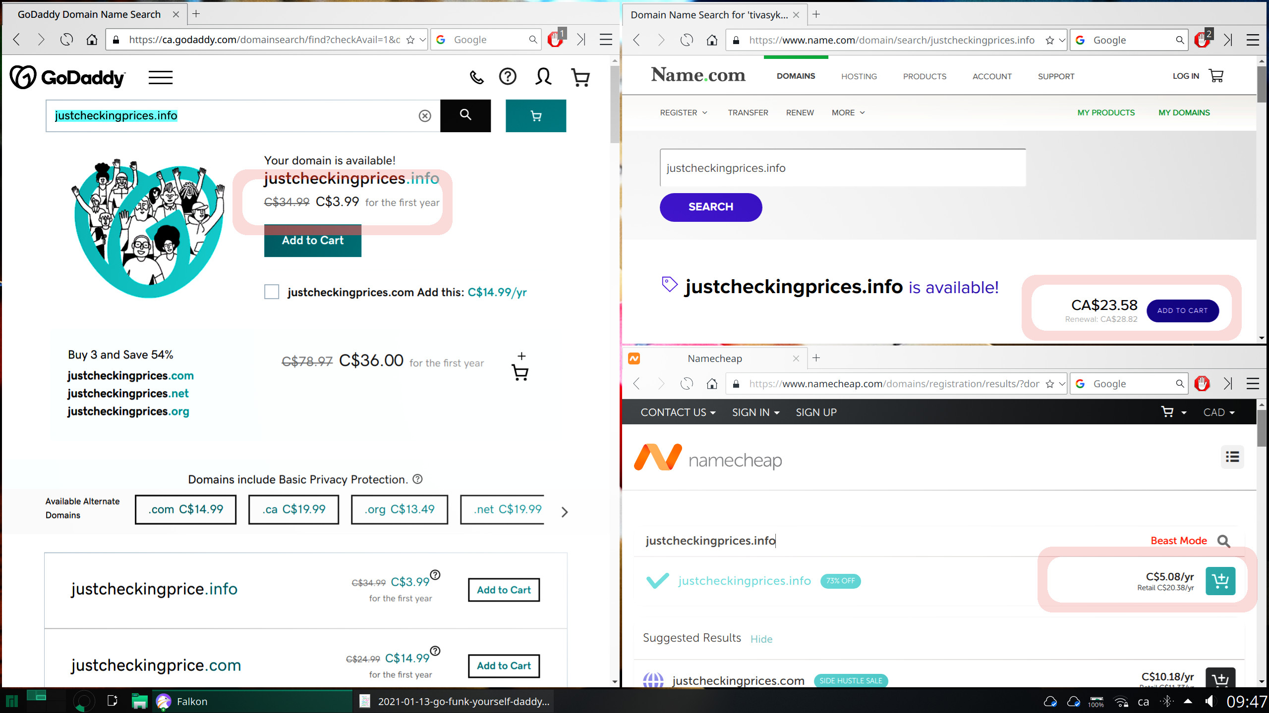Open taskbar Wi-Fi network icon
1269x713 pixels.
point(1120,701)
